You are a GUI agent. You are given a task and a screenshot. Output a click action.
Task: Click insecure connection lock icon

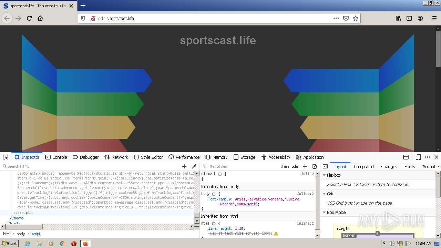pyautogui.click(x=93, y=18)
